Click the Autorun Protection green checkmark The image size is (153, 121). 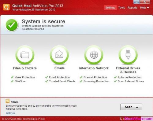(115, 77)
